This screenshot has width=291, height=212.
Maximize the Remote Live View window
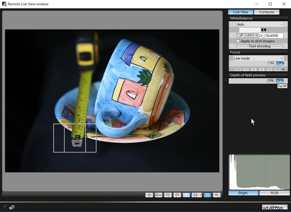tap(270, 4)
